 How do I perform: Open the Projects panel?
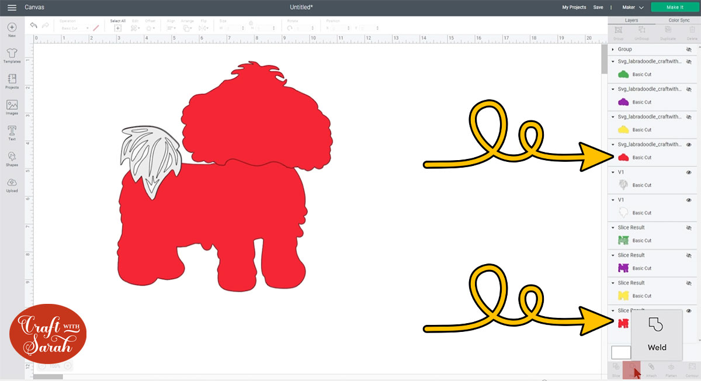tap(12, 81)
